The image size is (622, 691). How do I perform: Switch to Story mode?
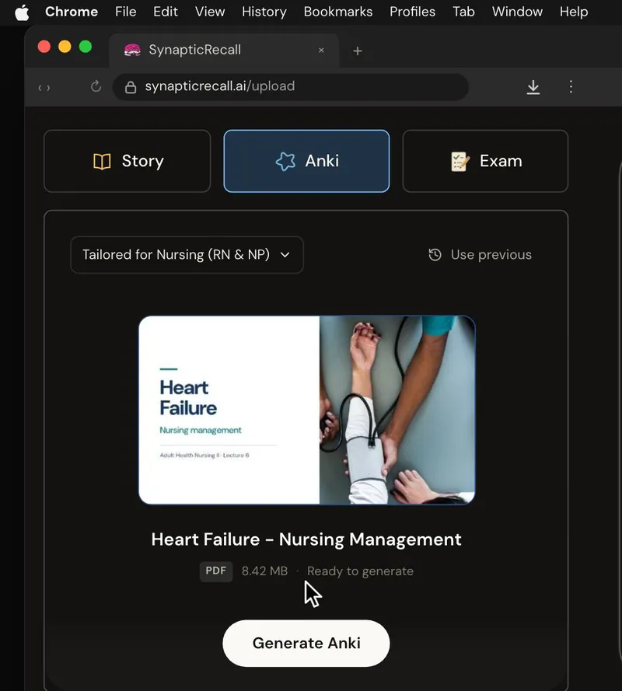(x=128, y=162)
